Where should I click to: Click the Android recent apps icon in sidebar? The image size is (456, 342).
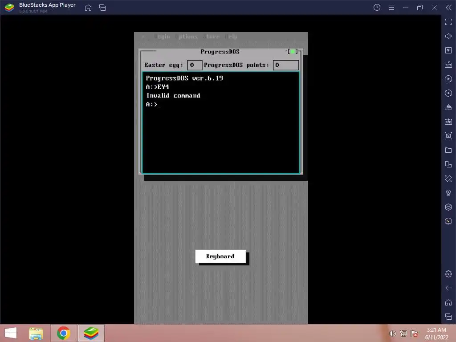pos(448,317)
